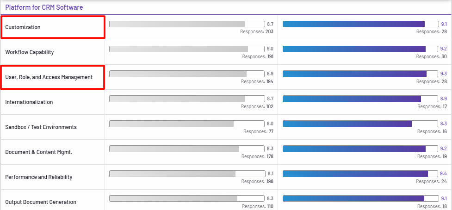Select the Customization feature row label
452x210 pixels.
pos(23,27)
